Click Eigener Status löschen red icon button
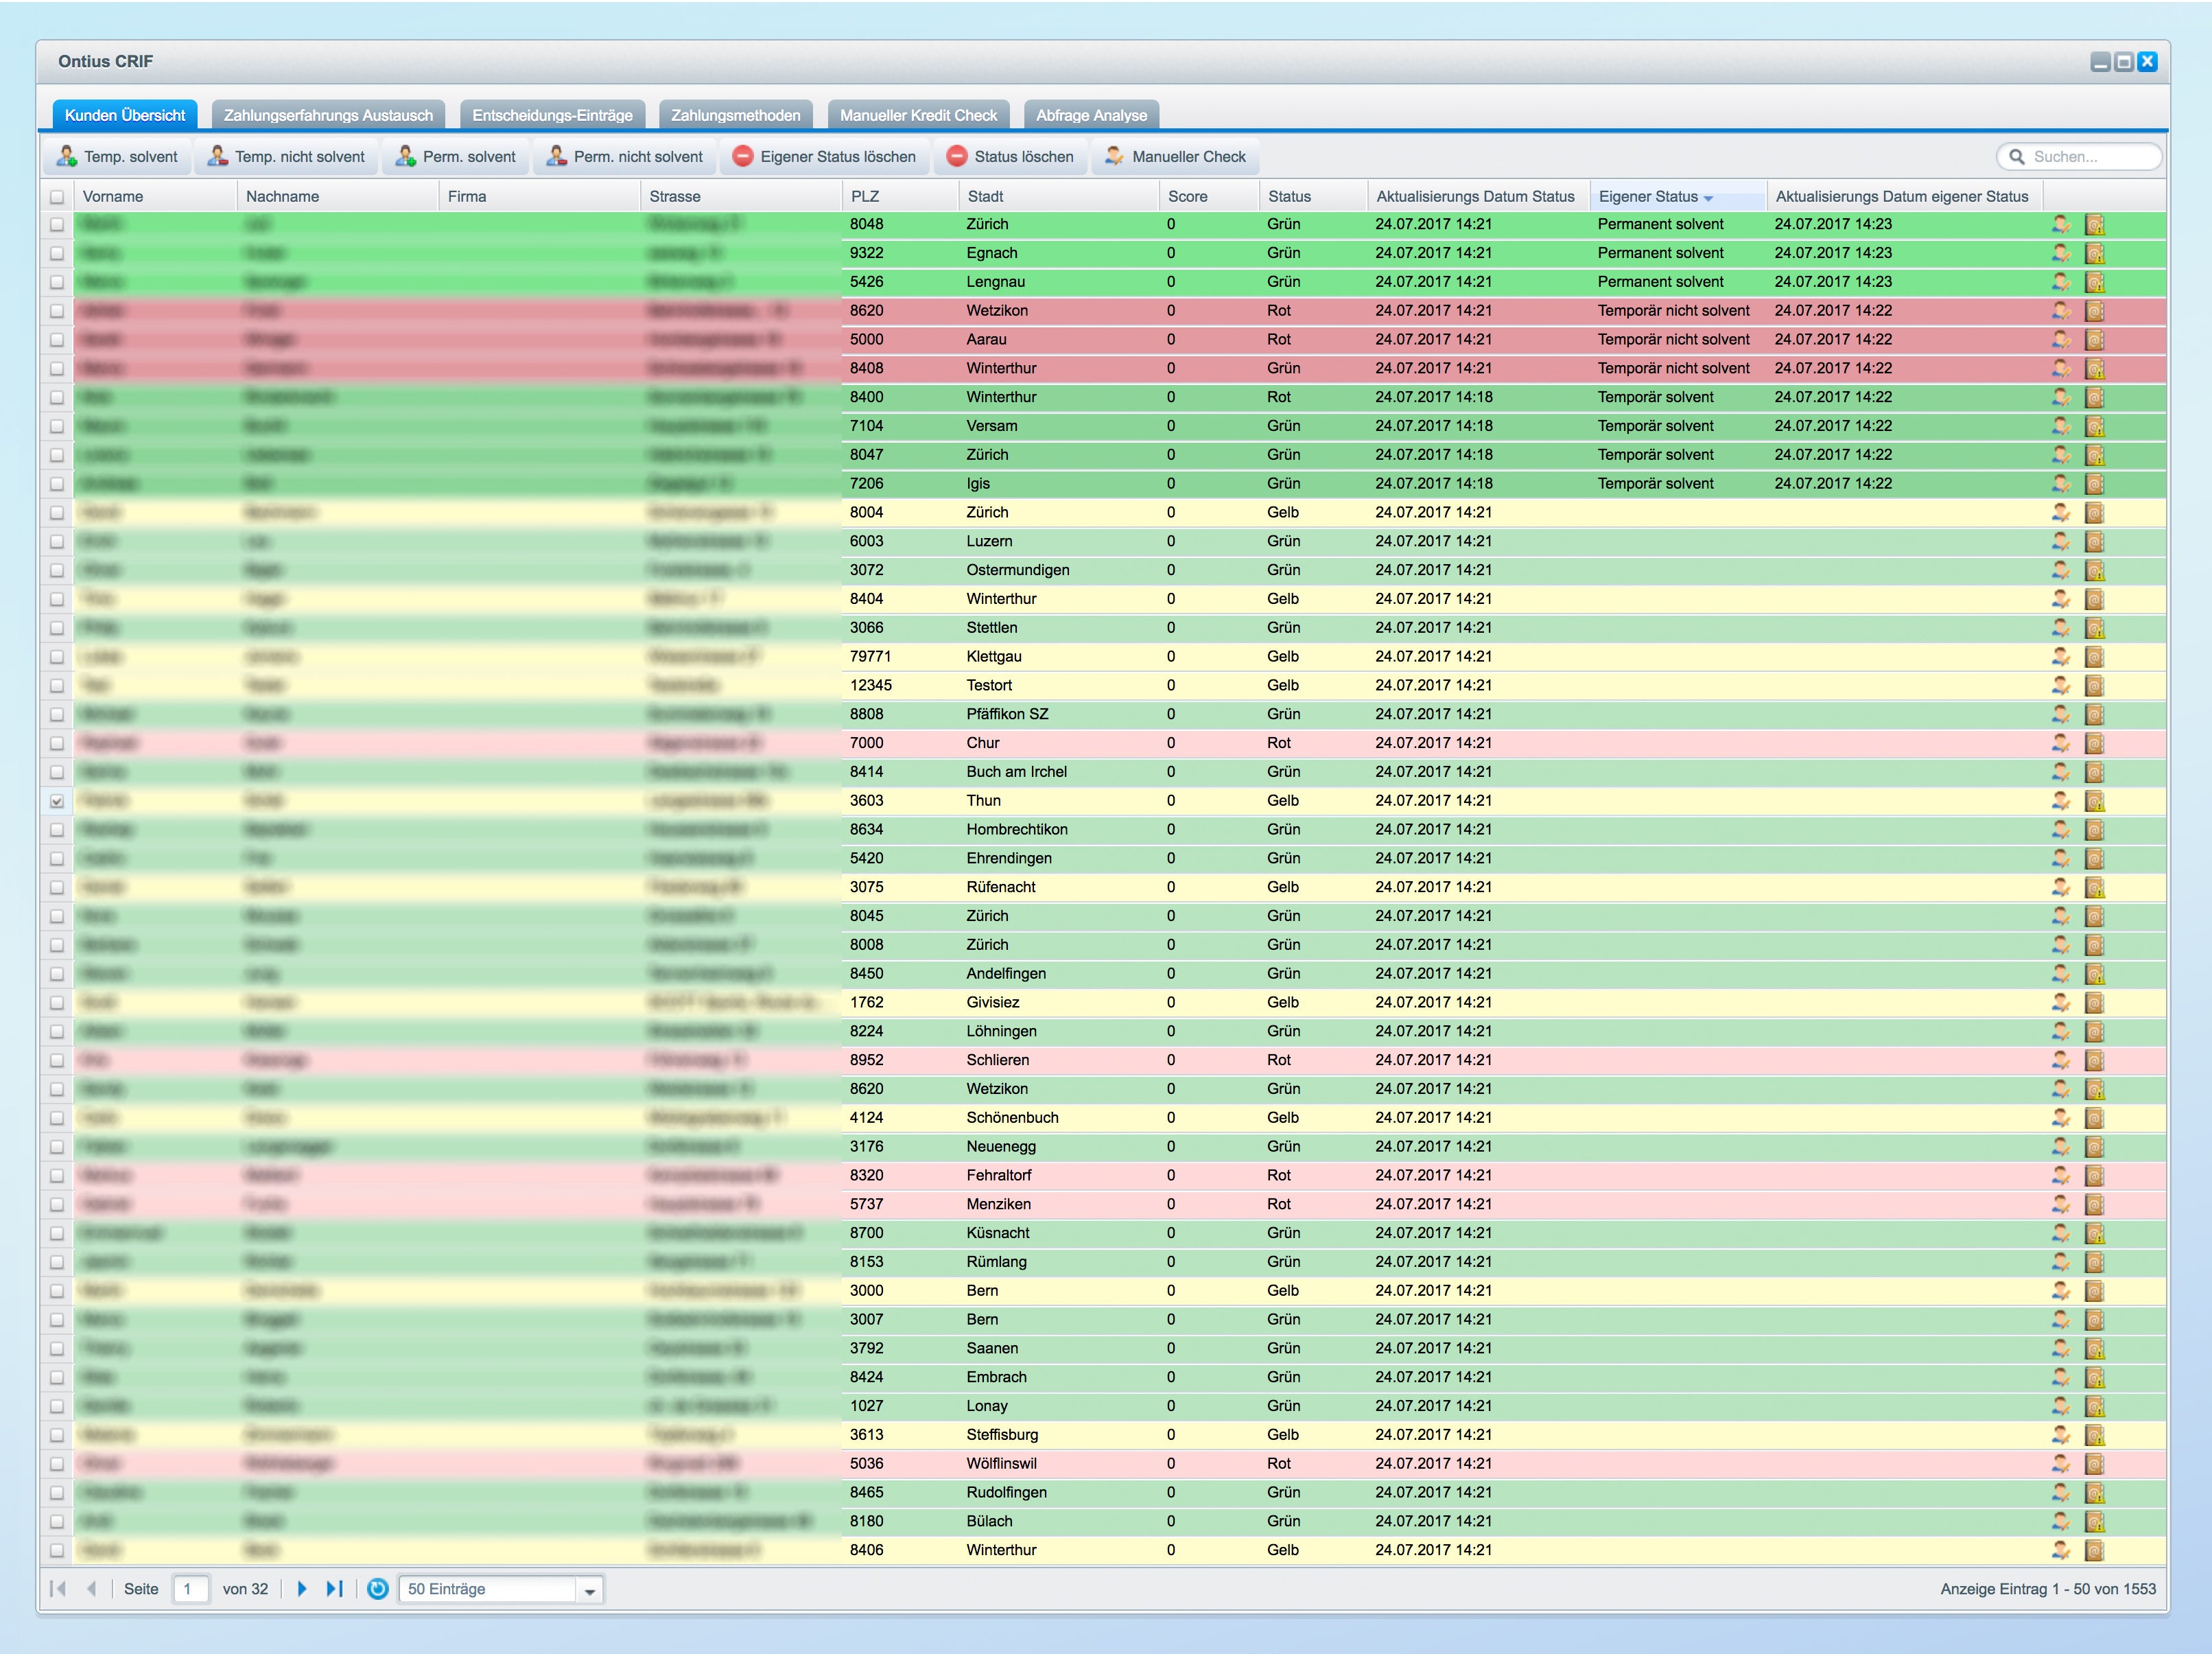 pyautogui.click(x=742, y=156)
